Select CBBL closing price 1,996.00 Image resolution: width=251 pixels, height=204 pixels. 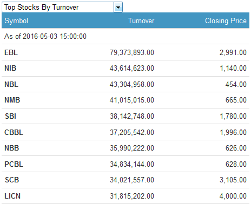click(233, 132)
